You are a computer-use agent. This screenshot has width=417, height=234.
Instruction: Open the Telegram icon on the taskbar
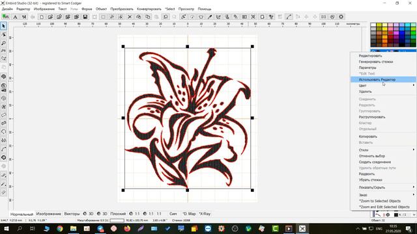pos(100,228)
